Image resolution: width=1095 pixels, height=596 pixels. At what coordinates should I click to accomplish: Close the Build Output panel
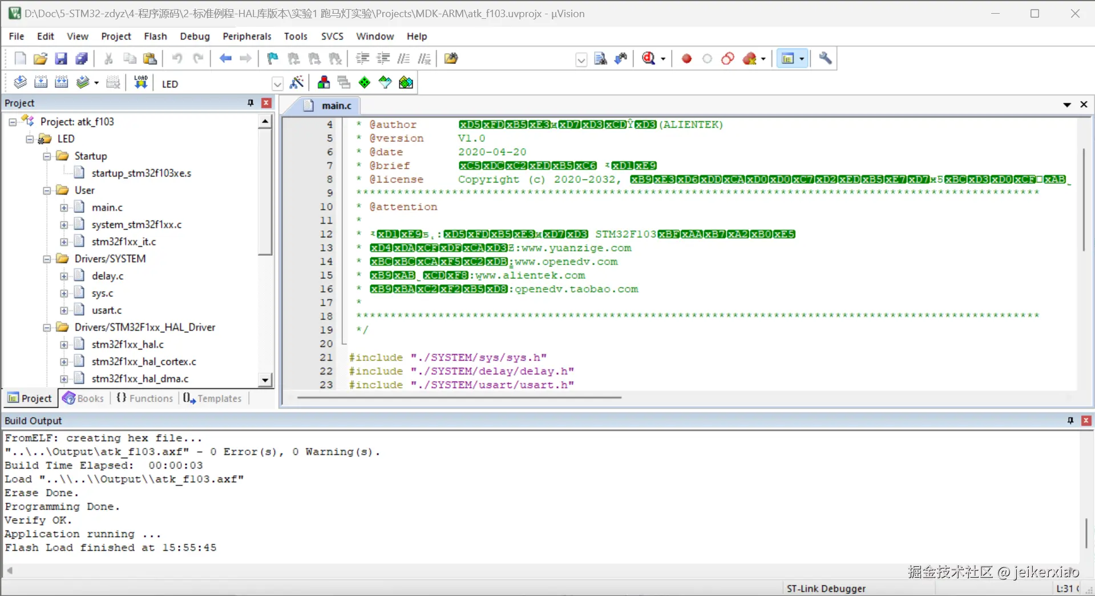[x=1086, y=421]
